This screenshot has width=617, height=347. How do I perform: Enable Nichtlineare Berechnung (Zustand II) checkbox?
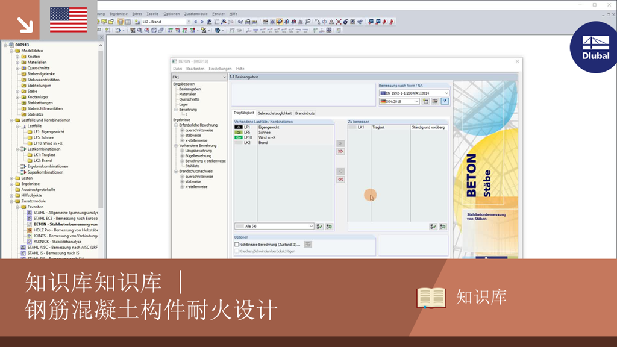click(236, 245)
